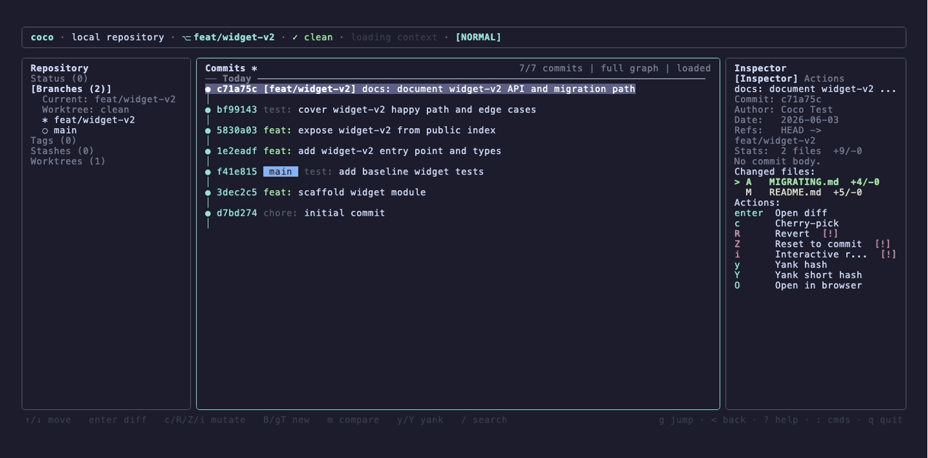Click the 'enter diff' footer hint
The height and width of the screenshot is (458, 928).
tap(117, 420)
